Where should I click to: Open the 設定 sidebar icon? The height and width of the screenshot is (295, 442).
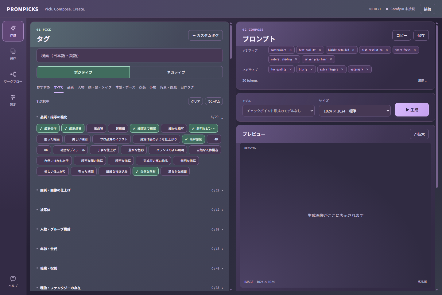pos(13,100)
